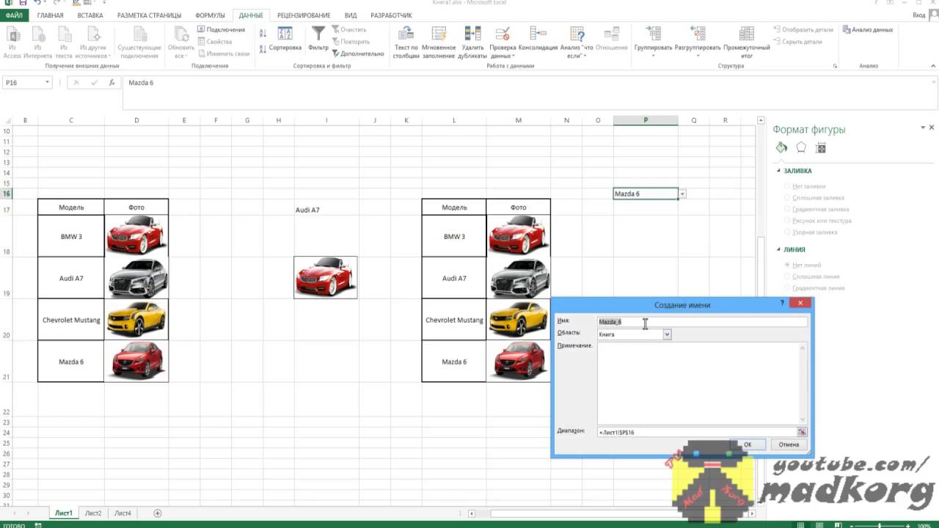Click Промежуточный итог
The height and width of the screenshot is (528, 939).
point(746,43)
